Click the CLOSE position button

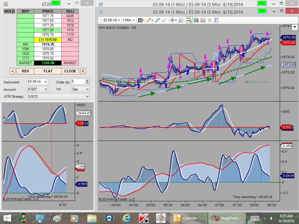pyautogui.click(x=70, y=71)
